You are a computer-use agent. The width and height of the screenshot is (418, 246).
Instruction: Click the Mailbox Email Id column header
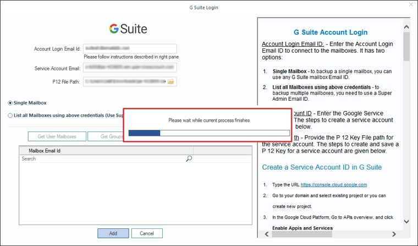[106, 151]
